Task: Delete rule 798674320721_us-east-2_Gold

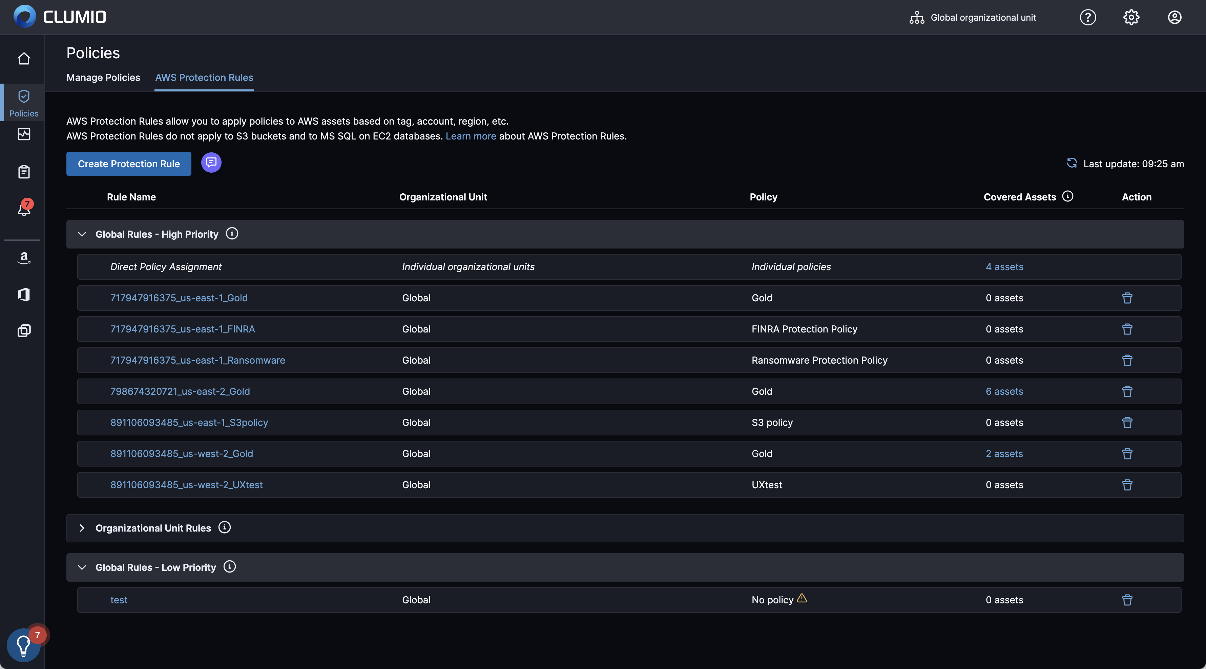Action: tap(1127, 392)
